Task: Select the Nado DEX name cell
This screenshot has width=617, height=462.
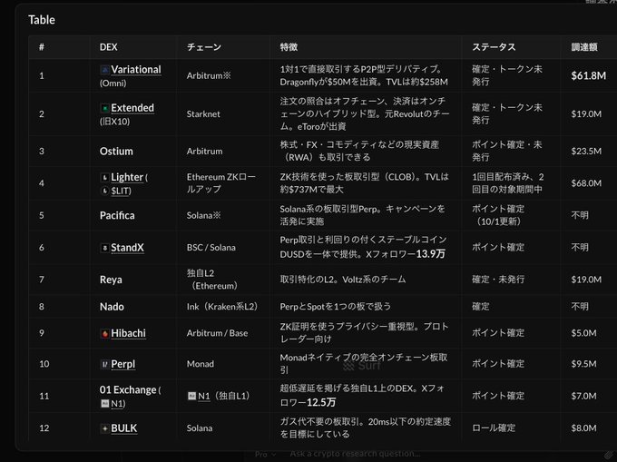Action: coord(112,307)
